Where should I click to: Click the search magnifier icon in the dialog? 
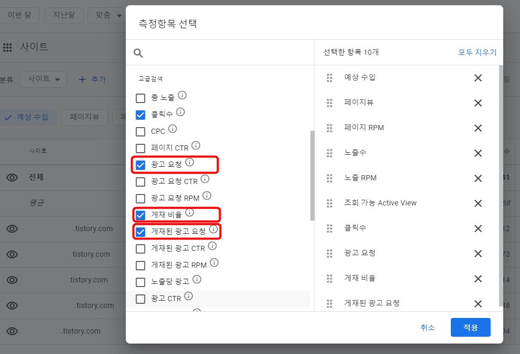(138, 53)
